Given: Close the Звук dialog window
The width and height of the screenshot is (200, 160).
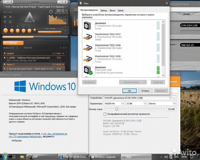Looking at the screenshot, I should point(167,3).
